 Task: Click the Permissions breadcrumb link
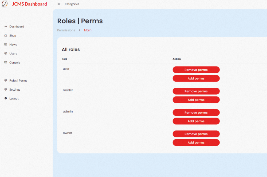click(x=66, y=30)
